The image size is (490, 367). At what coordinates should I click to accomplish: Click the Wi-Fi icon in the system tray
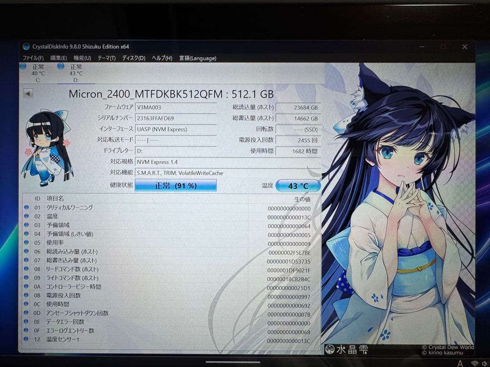(x=475, y=363)
